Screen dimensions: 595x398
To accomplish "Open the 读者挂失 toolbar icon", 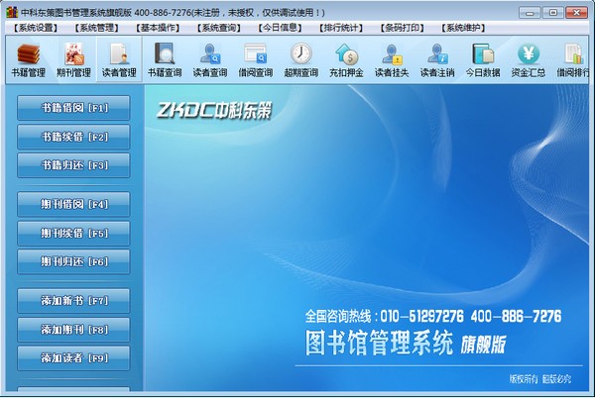I will click(392, 59).
